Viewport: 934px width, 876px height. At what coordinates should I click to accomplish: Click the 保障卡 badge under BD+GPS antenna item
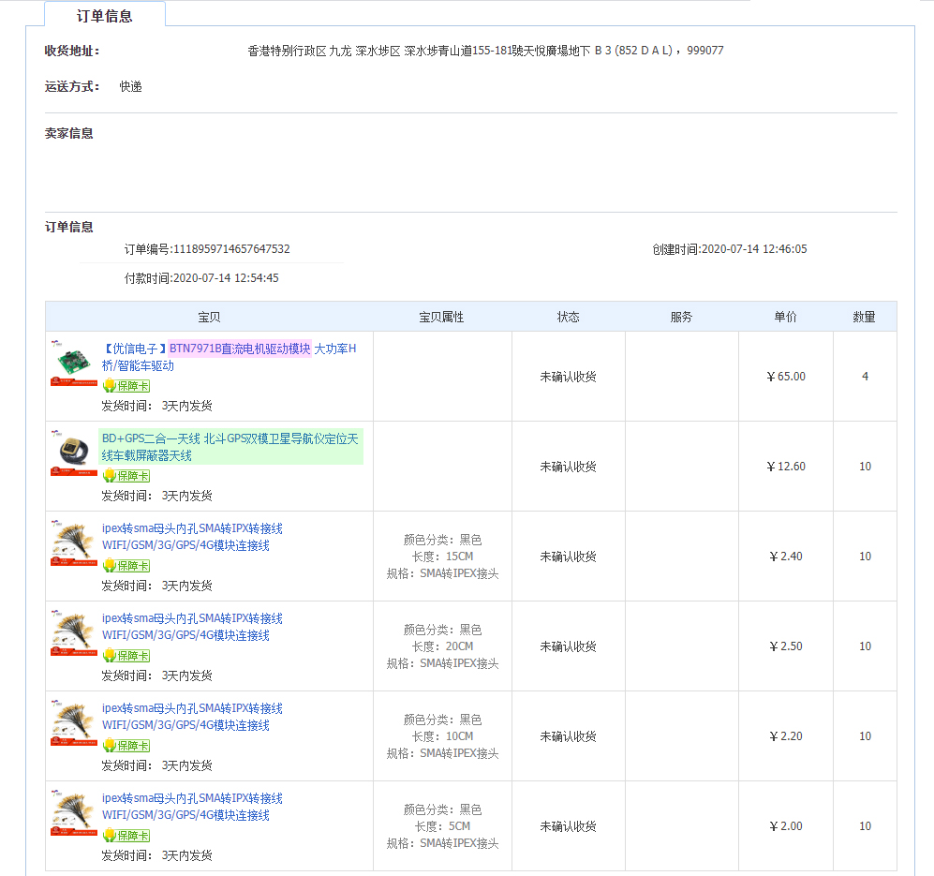(126, 476)
